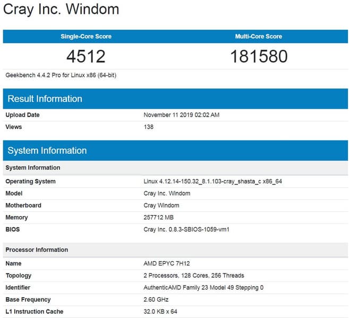
Task: Click the blue System Information section header
Action: tap(47, 151)
